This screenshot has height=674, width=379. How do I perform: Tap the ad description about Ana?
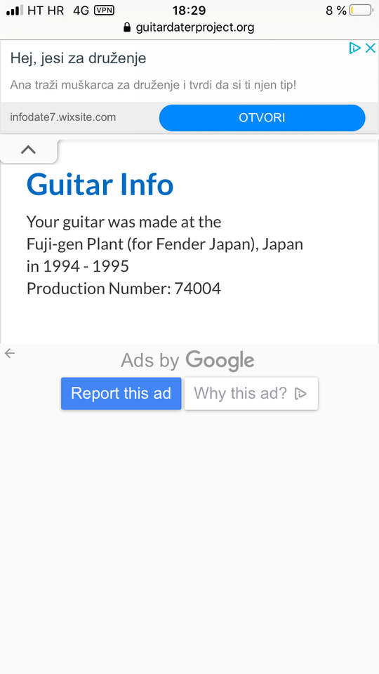pyautogui.click(x=154, y=85)
